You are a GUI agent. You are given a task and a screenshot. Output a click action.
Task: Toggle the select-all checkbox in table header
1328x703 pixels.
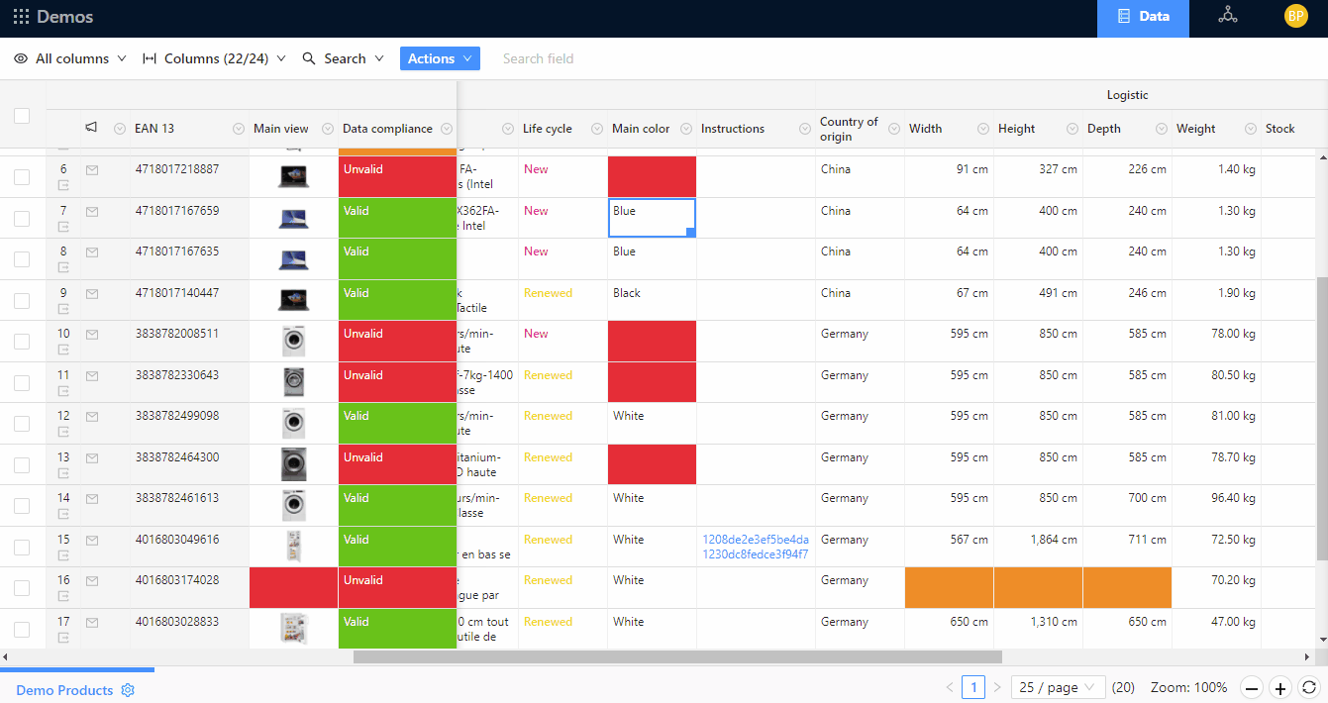pyautogui.click(x=22, y=116)
